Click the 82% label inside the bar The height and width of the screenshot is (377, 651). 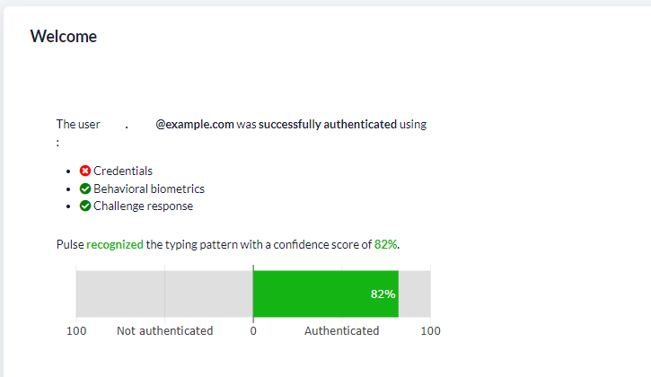(383, 294)
